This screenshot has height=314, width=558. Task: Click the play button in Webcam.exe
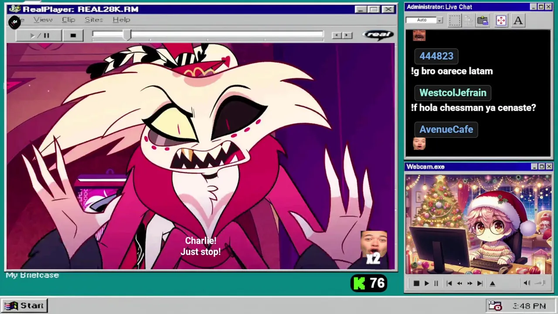pyautogui.click(x=427, y=283)
